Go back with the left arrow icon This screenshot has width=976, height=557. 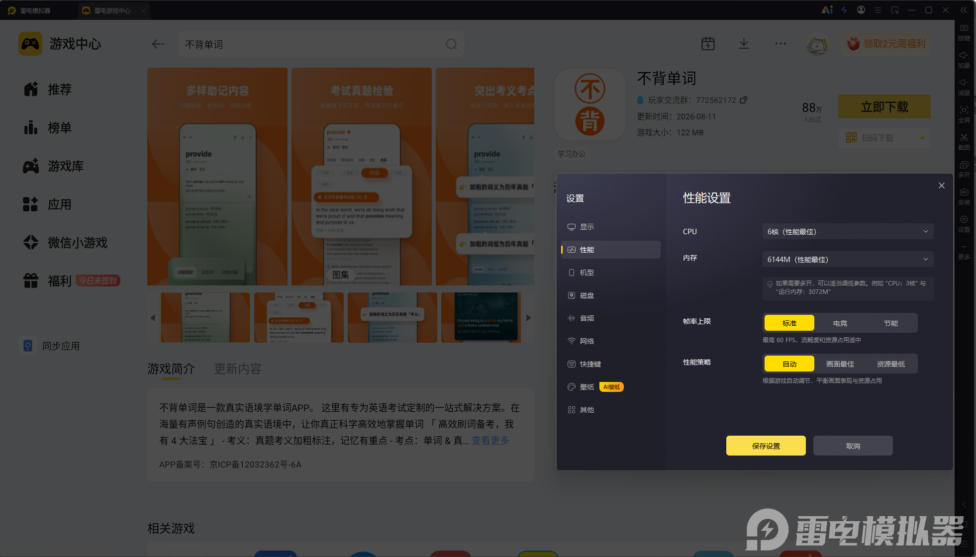[x=158, y=44]
